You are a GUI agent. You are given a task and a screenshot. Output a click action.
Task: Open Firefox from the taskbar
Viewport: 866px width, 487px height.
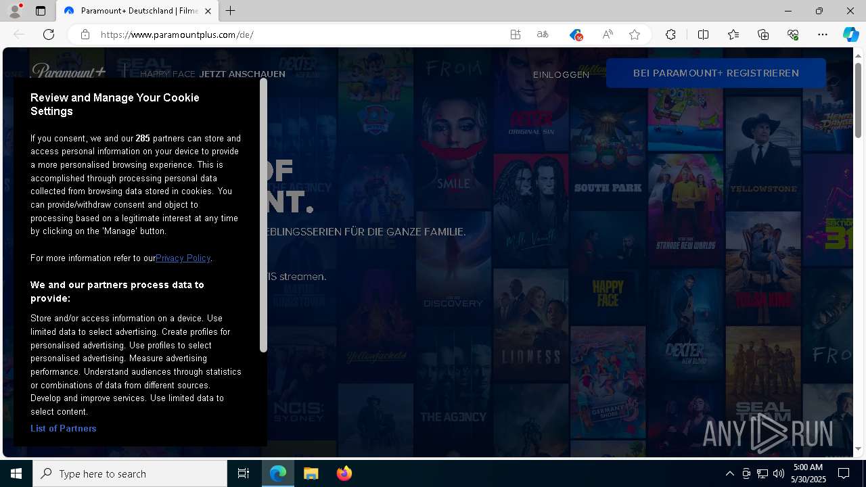click(x=344, y=473)
